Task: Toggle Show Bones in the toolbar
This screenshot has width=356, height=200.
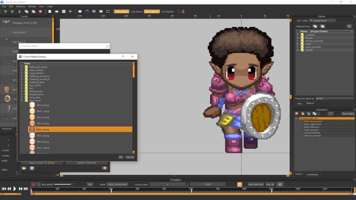Action: tap(121, 11)
